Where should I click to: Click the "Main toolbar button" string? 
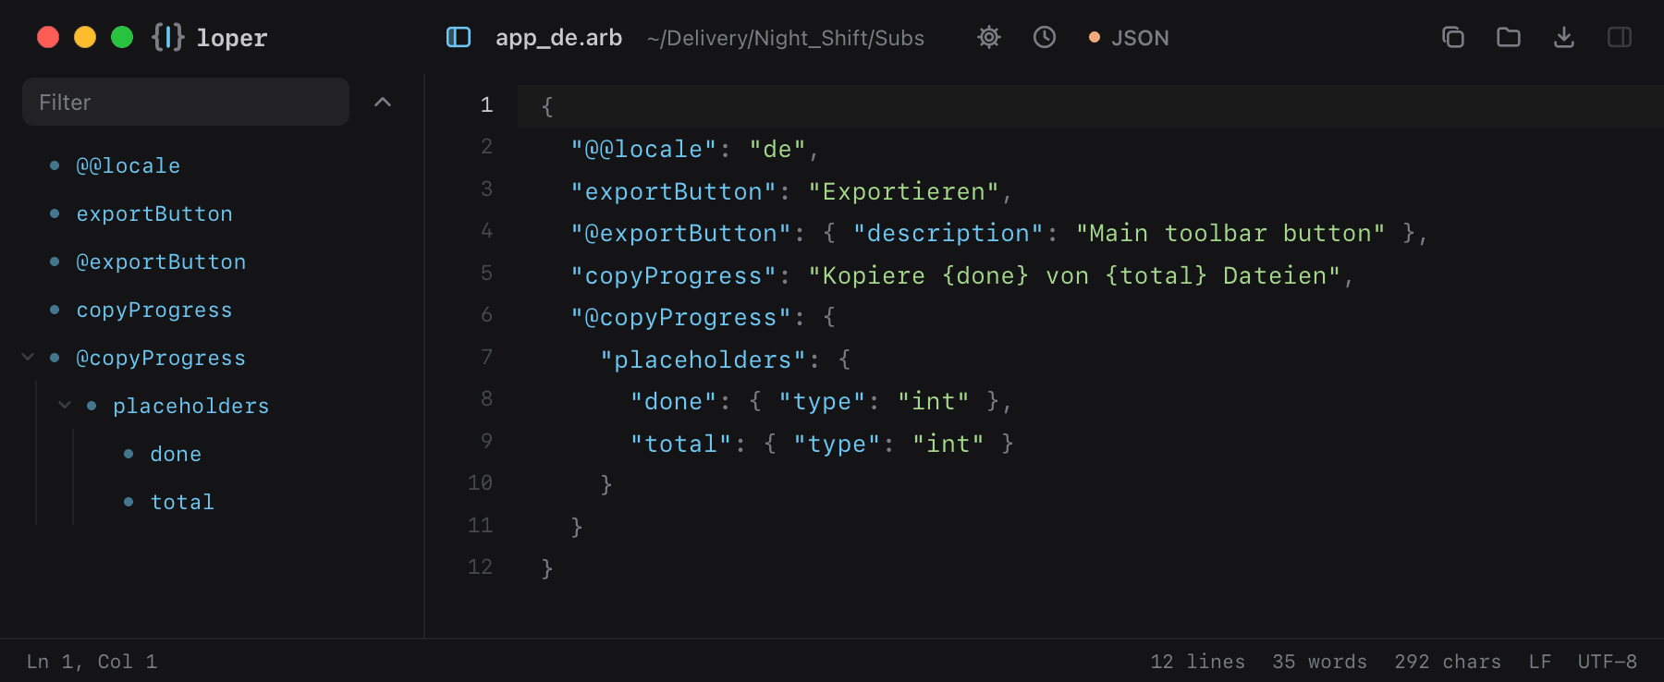click(x=1230, y=233)
